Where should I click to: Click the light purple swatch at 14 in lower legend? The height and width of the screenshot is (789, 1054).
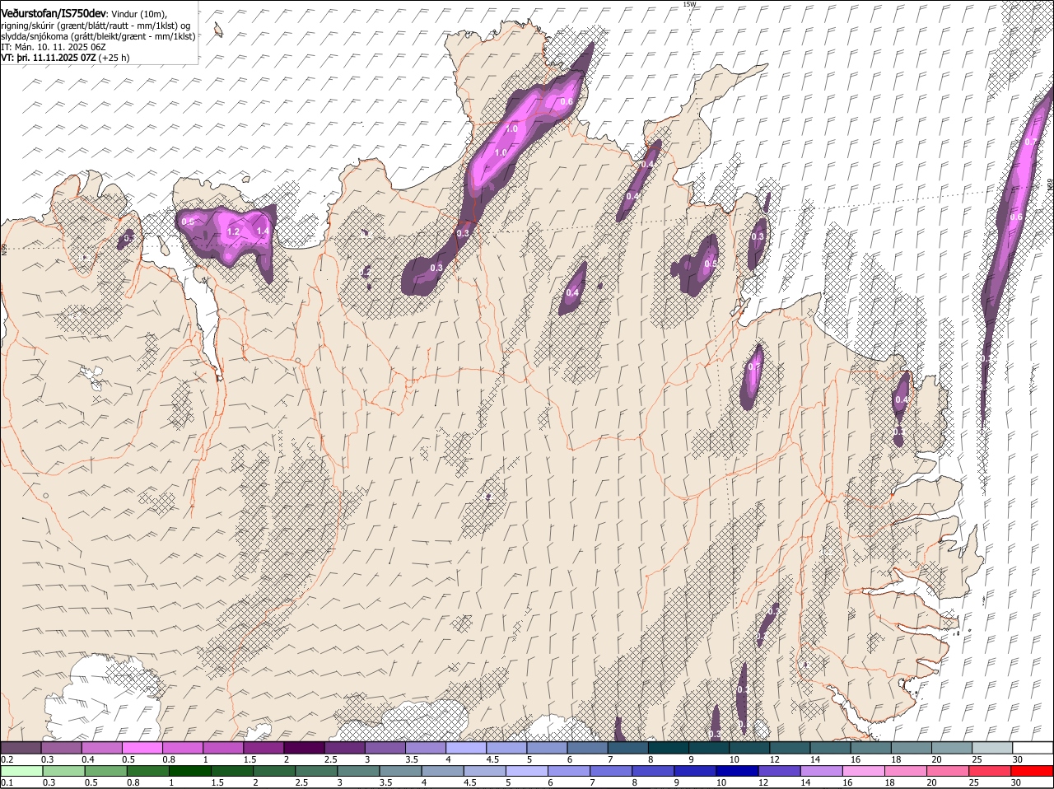coord(821,772)
